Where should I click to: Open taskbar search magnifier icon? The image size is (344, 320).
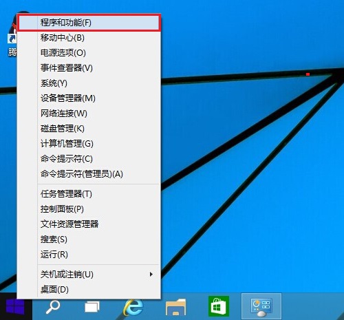tap(53, 307)
